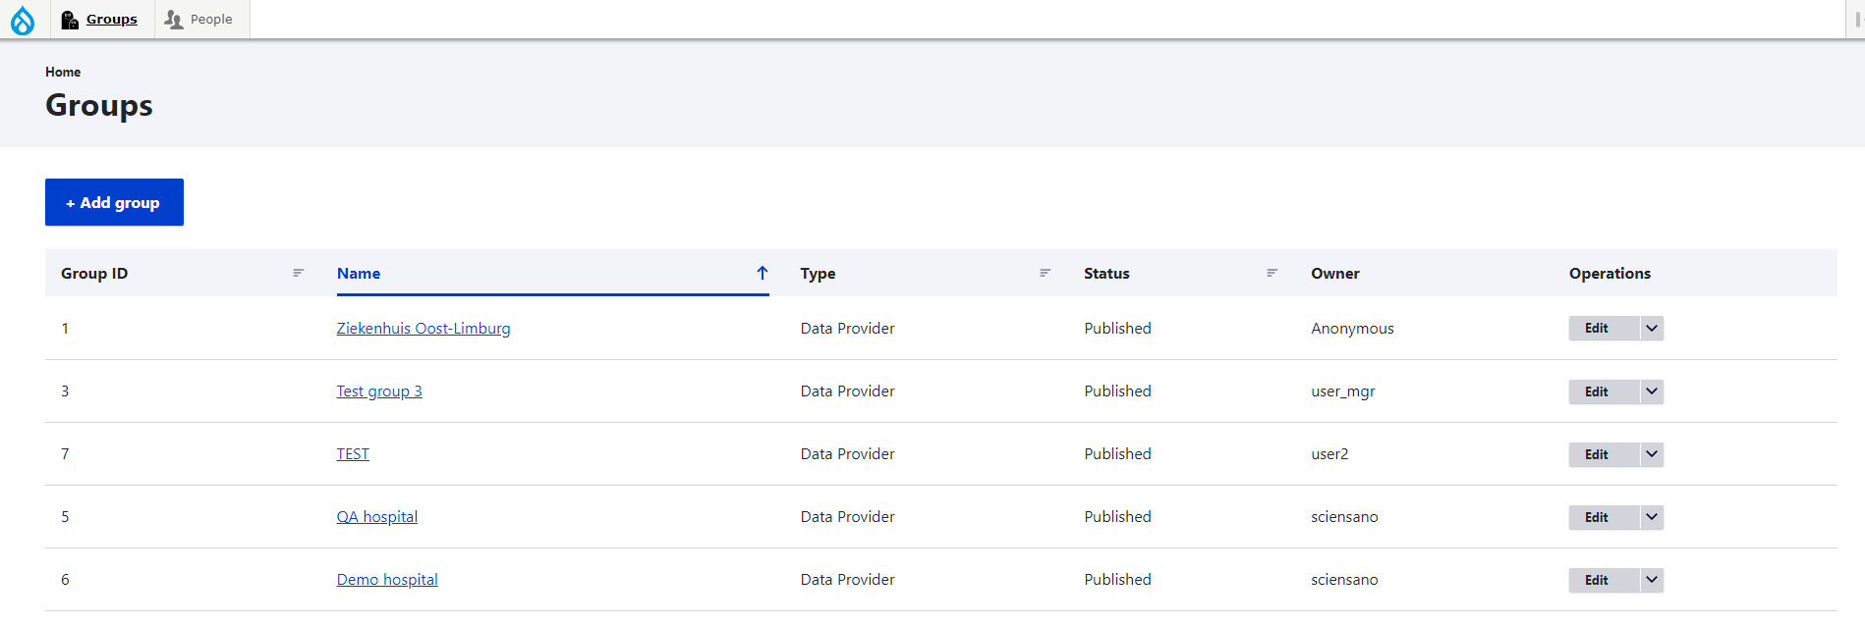The width and height of the screenshot is (1865, 625).
Task: Click the Group ID column sort icon
Action: click(298, 273)
